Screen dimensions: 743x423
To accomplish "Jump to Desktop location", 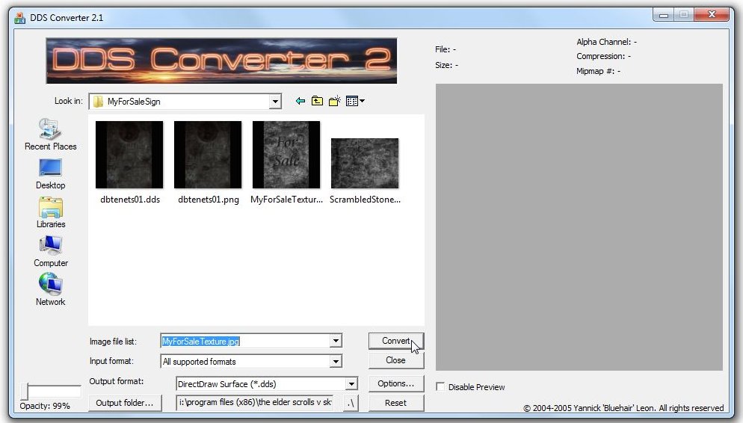I will [50, 174].
